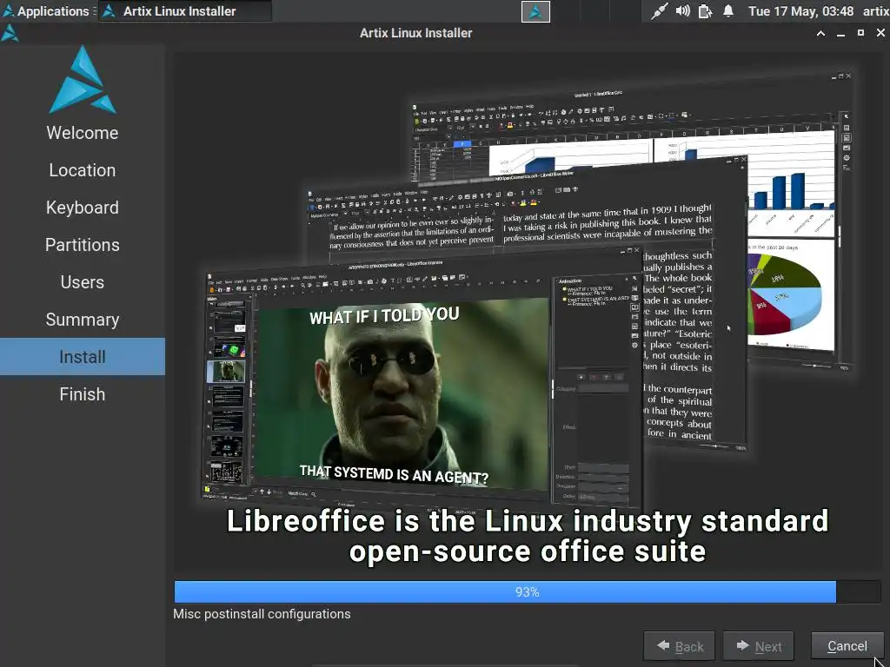This screenshot has width=890, height=667.
Task: Open the battery power manager icon
Action: pos(705,11)
